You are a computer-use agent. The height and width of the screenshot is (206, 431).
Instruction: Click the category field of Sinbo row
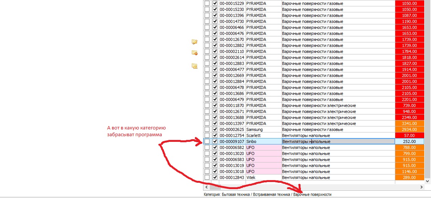point(338,141)
